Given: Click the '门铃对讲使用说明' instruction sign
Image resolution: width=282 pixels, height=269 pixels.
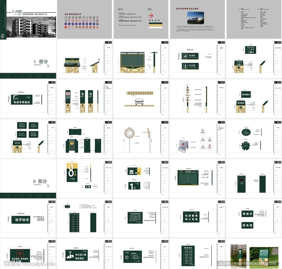Looking at the screenshot, I should [x=135, y=218].
